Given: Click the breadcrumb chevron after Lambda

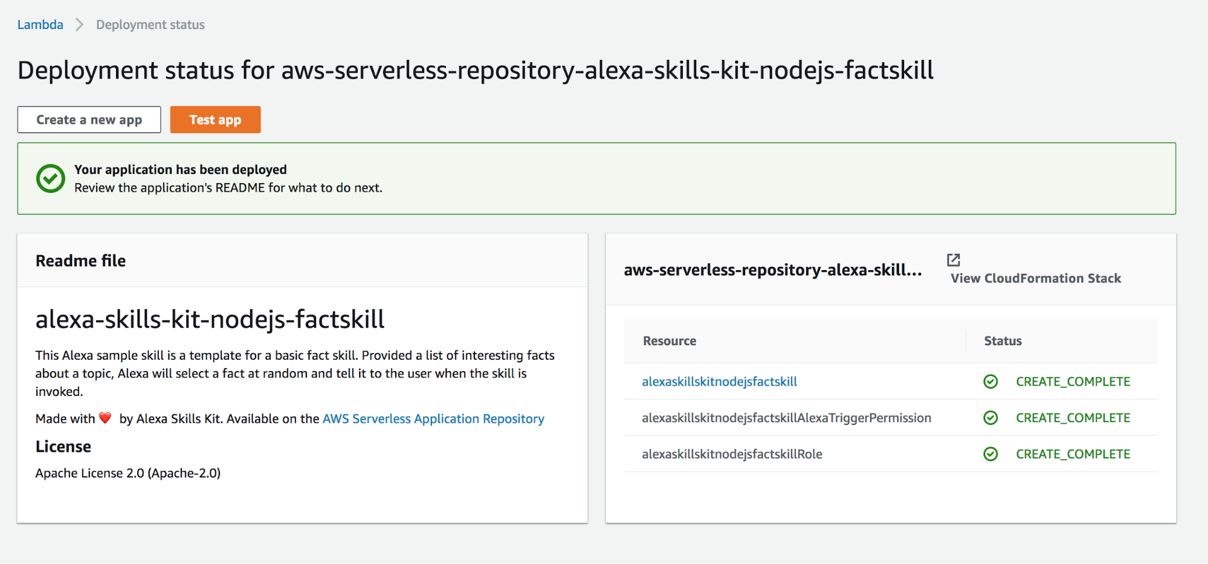Looking at the screenshot, I should [x=79, y=25].
